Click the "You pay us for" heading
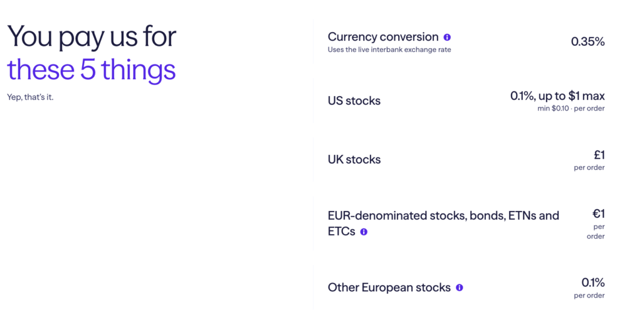The height and width of the screenshot is (327, 642). coord(92,36)
